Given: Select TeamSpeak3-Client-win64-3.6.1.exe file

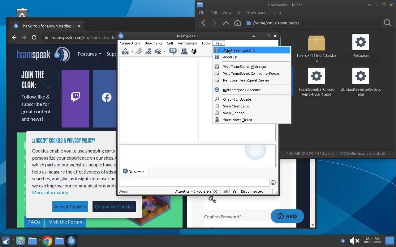Looking at the screenshot, I should coord(316,82).
